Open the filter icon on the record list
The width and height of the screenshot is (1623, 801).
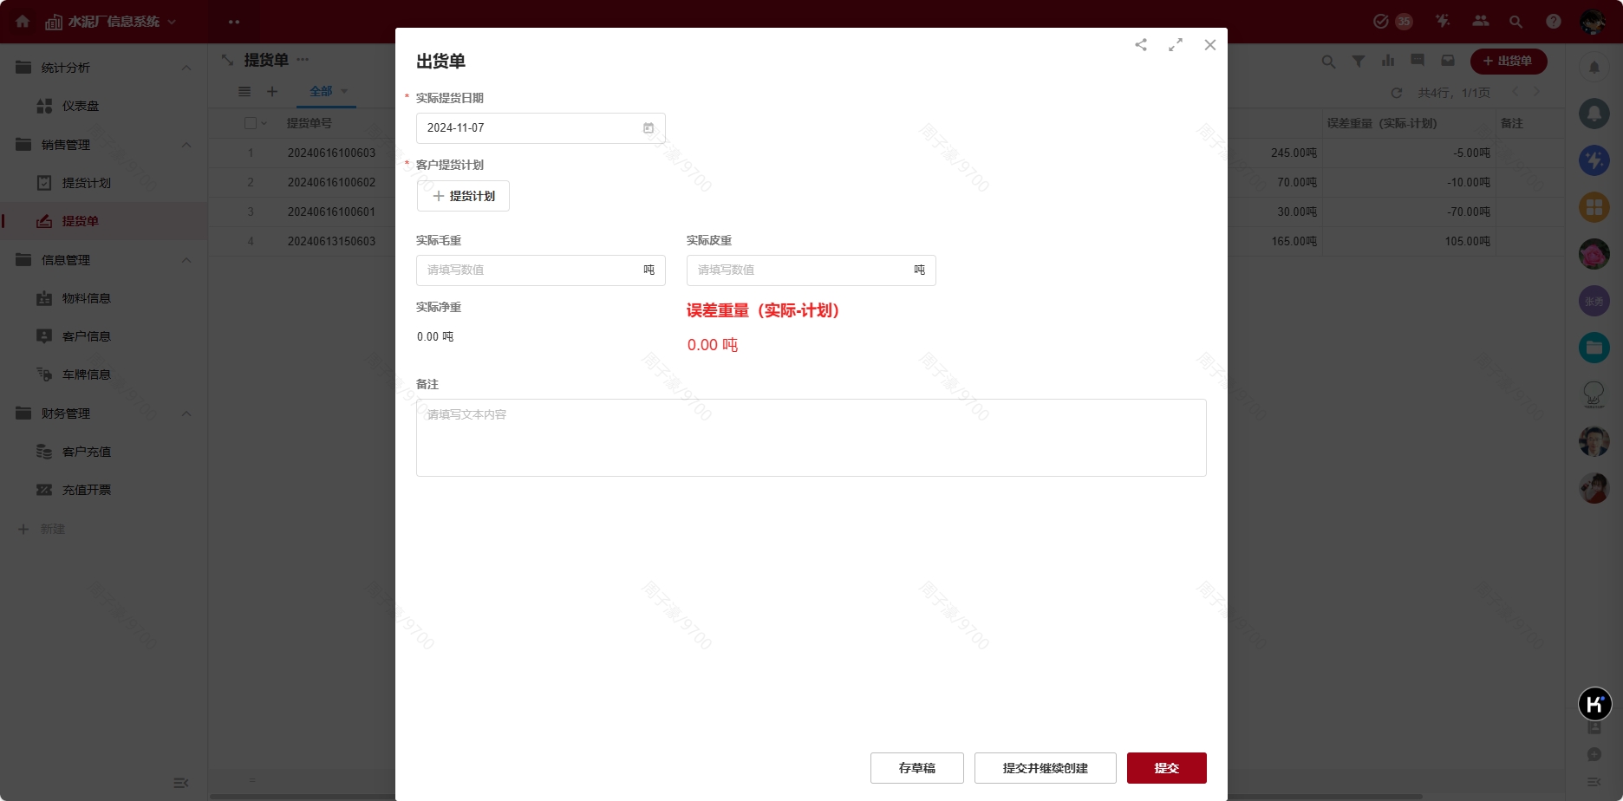(x=1358, y=61)
